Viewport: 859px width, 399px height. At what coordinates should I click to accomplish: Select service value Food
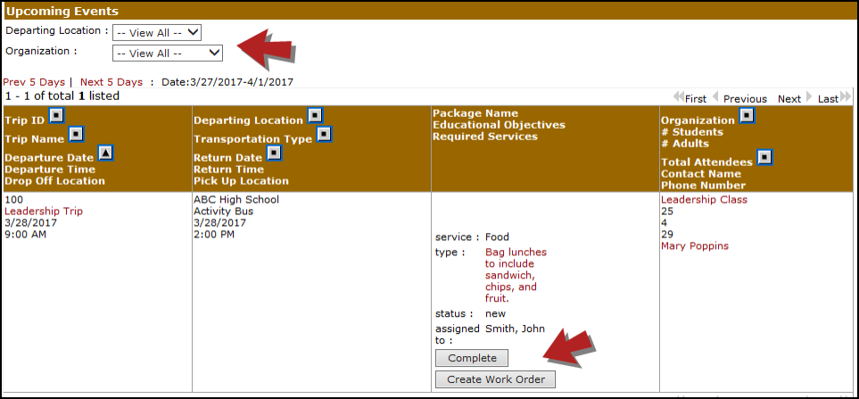point(497,237)
